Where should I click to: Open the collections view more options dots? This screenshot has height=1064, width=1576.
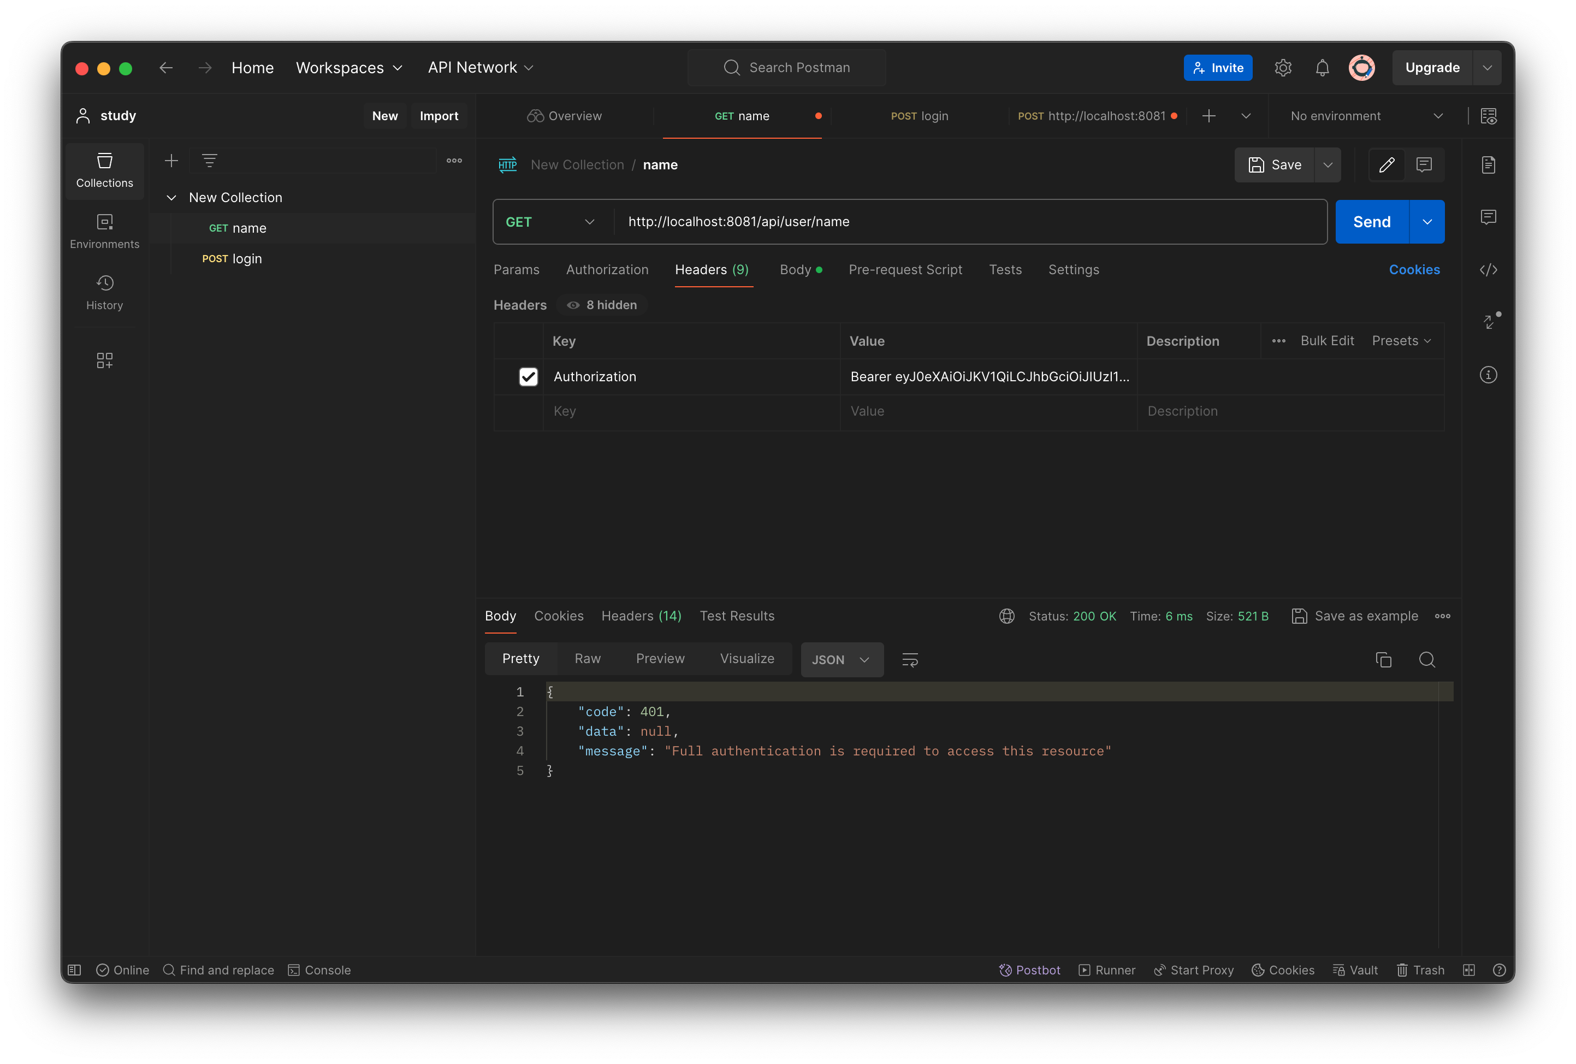454,161
